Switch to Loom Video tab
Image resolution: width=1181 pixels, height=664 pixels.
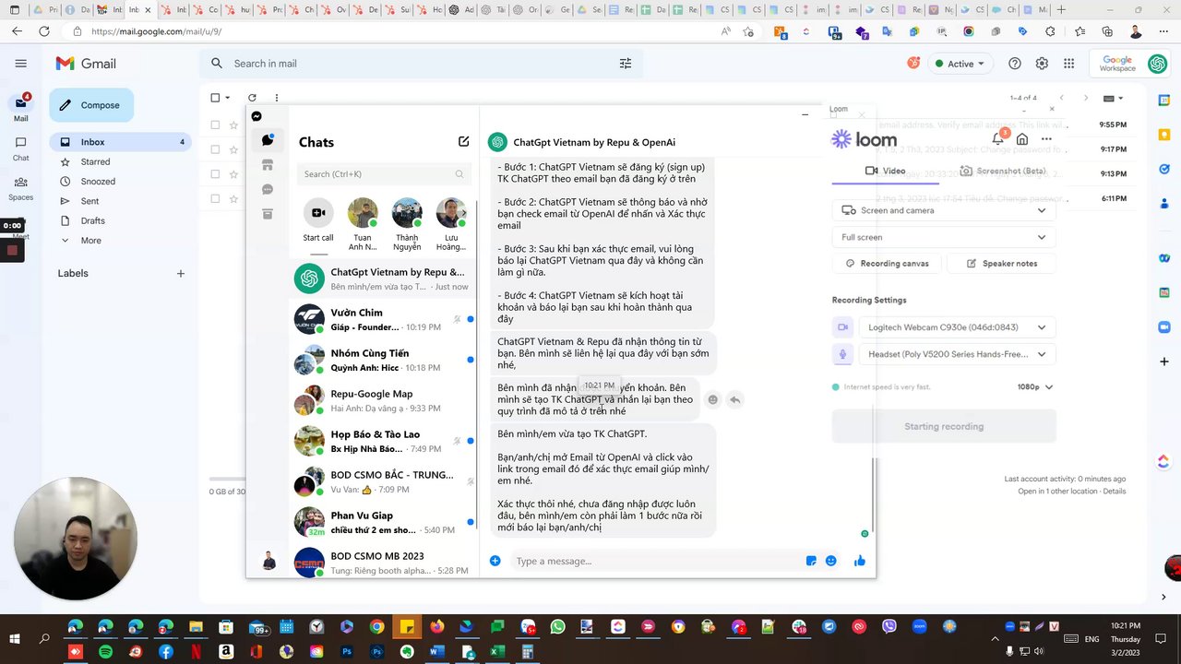pyautogui.click(x=885, y=171)
